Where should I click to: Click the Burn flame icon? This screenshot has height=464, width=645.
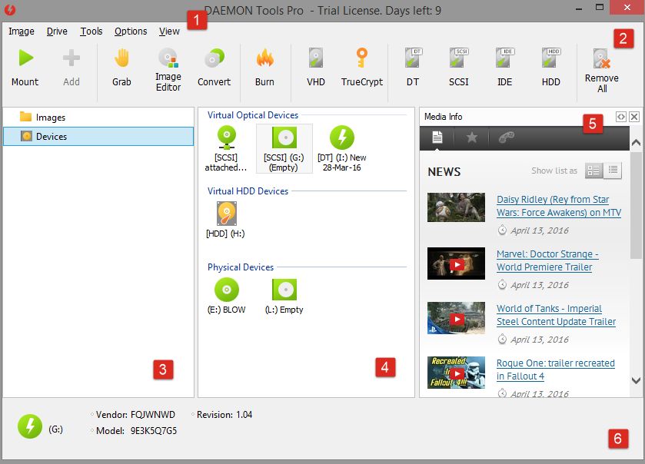264,58
